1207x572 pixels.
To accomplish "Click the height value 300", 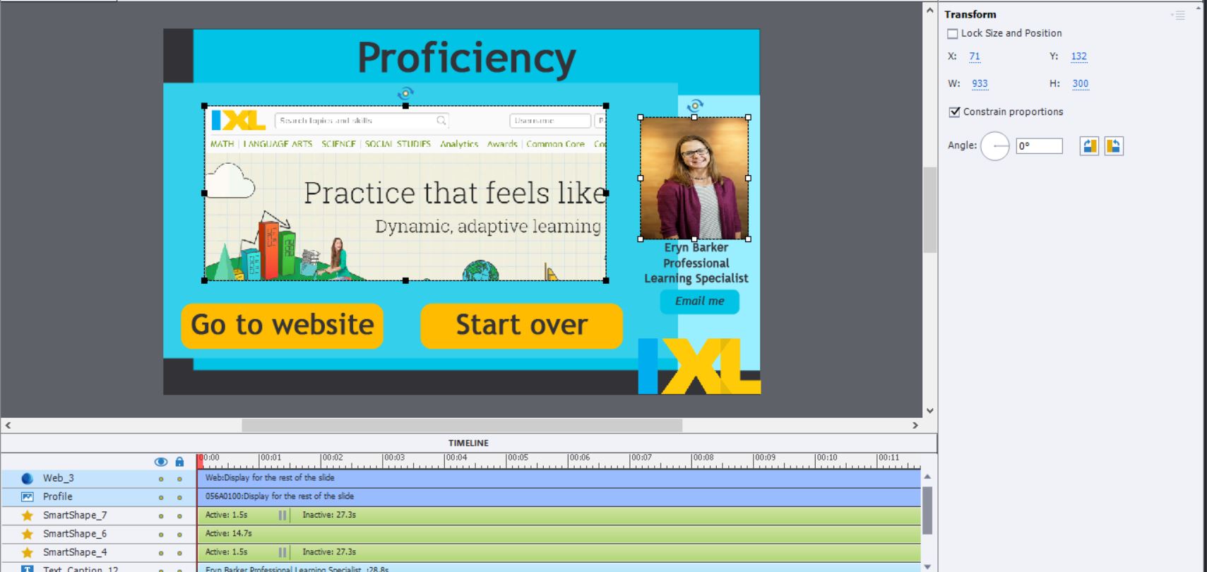I will tap(1080, 83).
